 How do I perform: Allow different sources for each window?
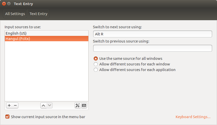pos(96,64)
